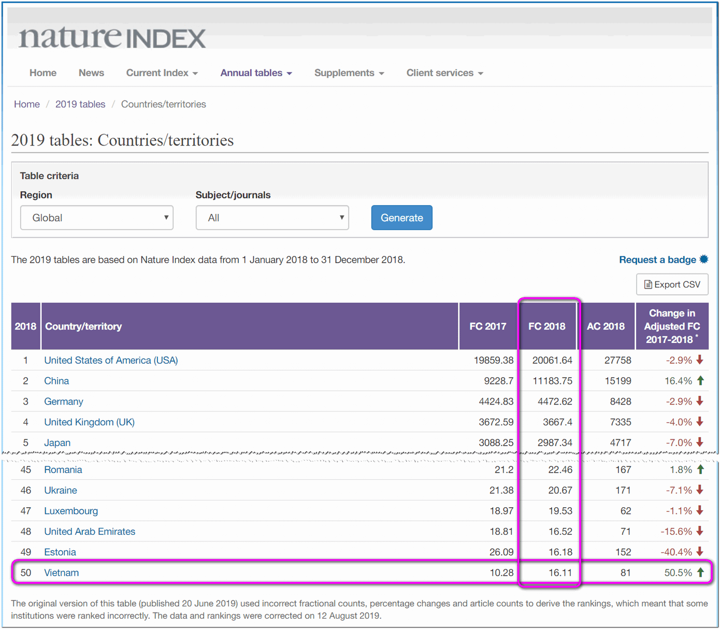Click the FC 2018 column header
The width and height of the screenshot is (720, 629).
[x=546, y=326]
